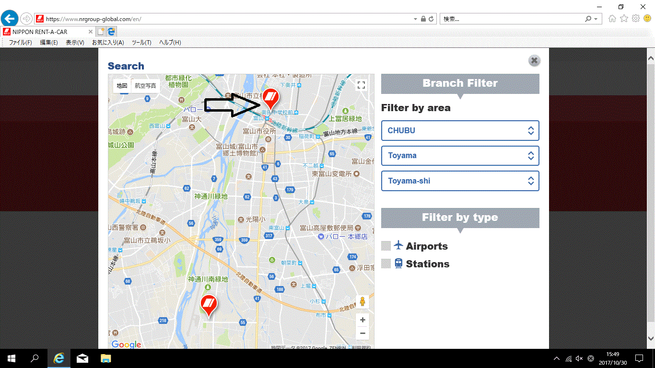655x368 pixels.
Task: Open browser settings gear
Action: 636,19
